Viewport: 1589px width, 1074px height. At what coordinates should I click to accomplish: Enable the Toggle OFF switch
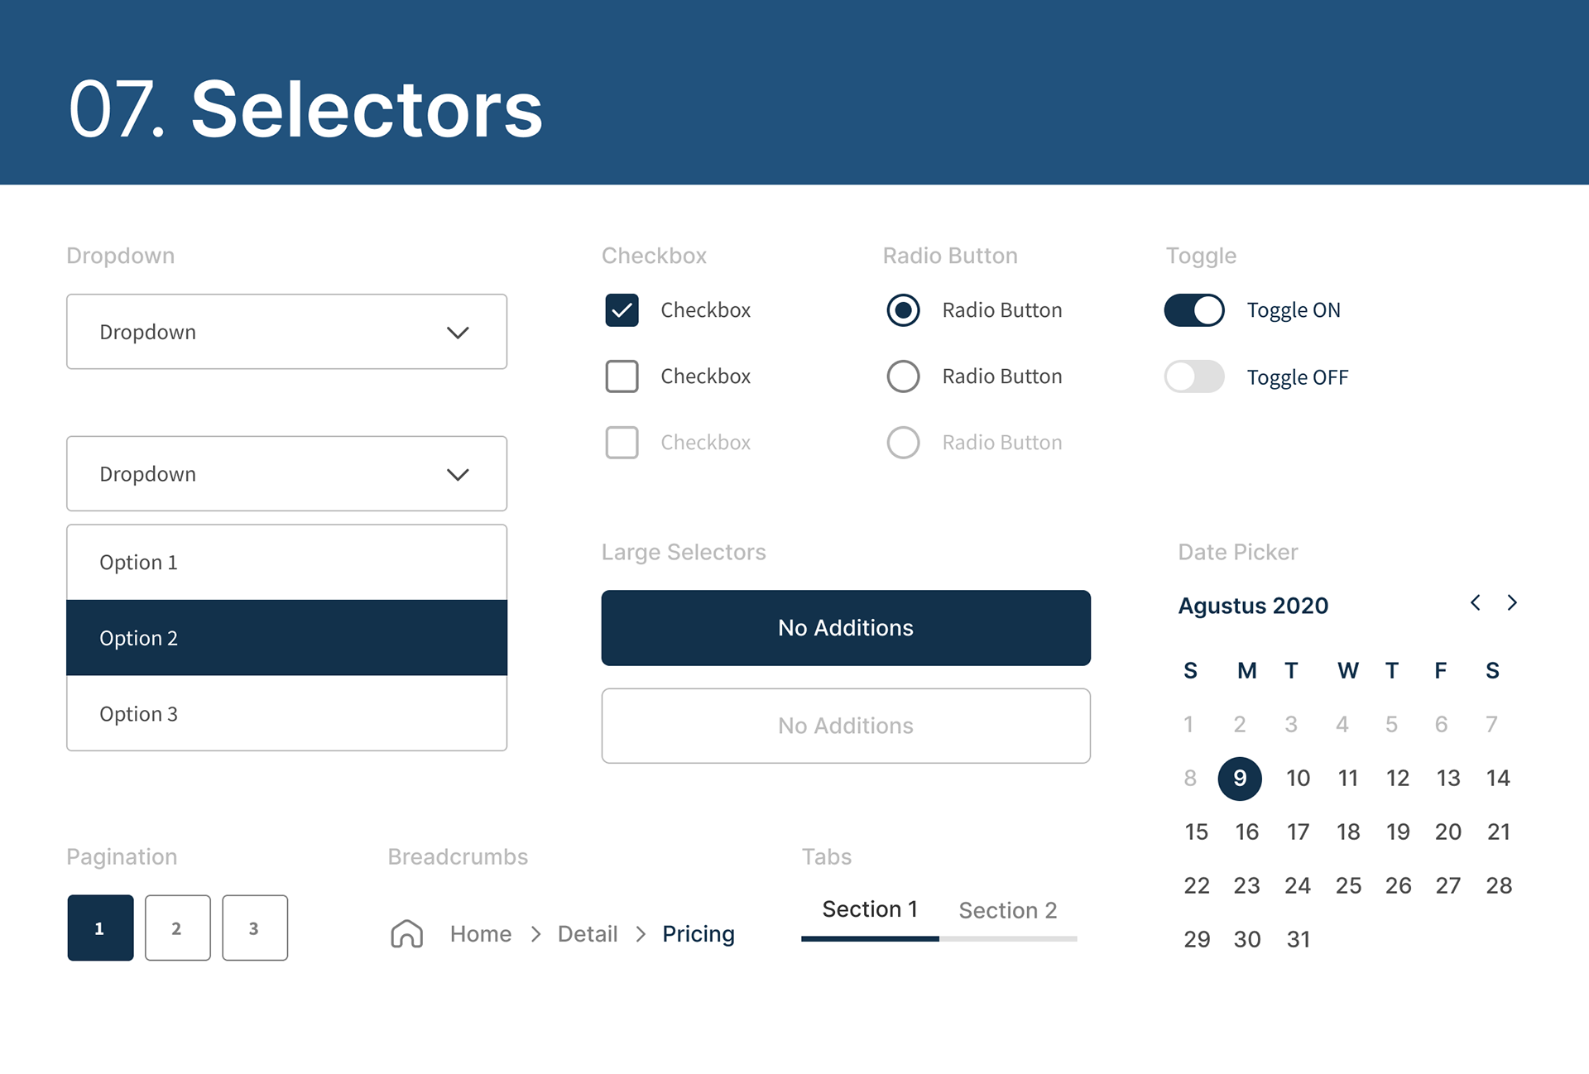click(x=1193, y=376)
